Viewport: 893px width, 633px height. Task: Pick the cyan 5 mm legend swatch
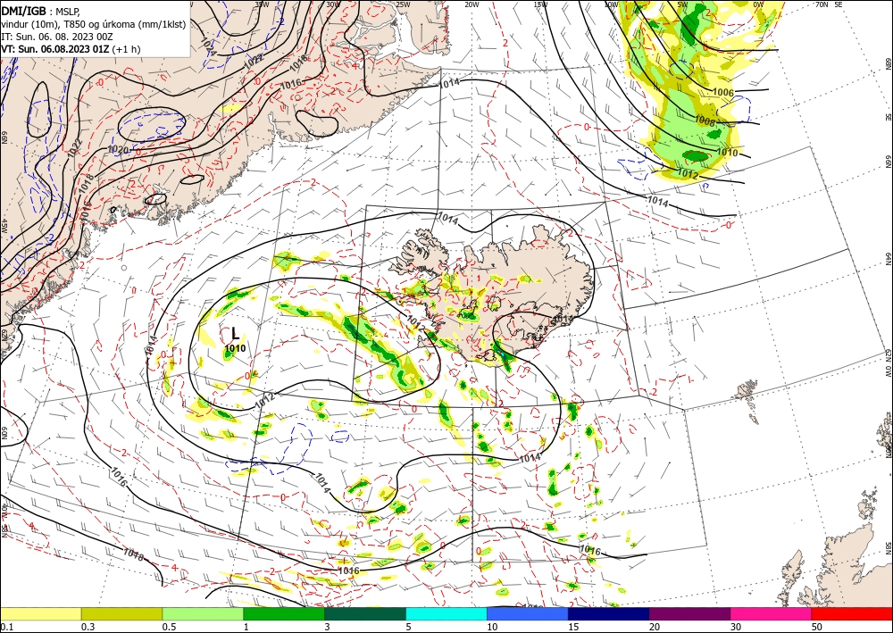click(446, 613)
